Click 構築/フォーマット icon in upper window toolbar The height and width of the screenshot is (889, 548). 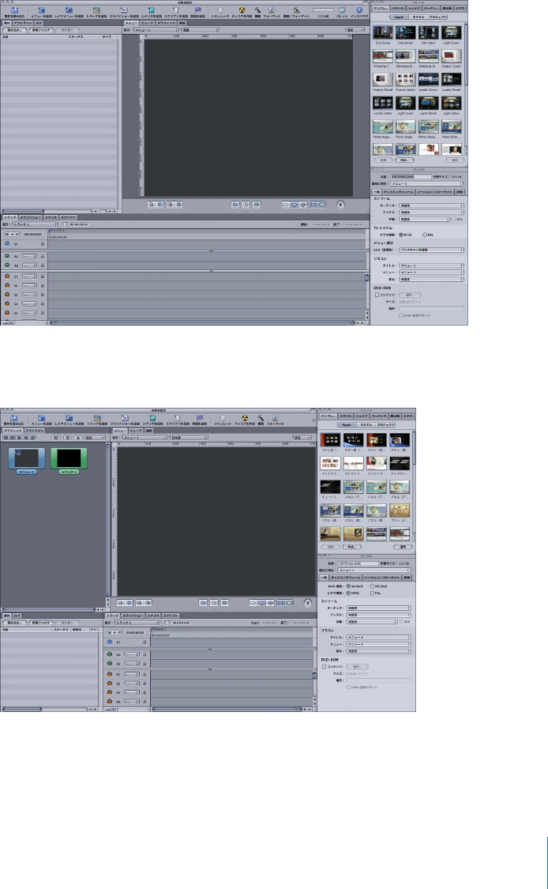296,11
